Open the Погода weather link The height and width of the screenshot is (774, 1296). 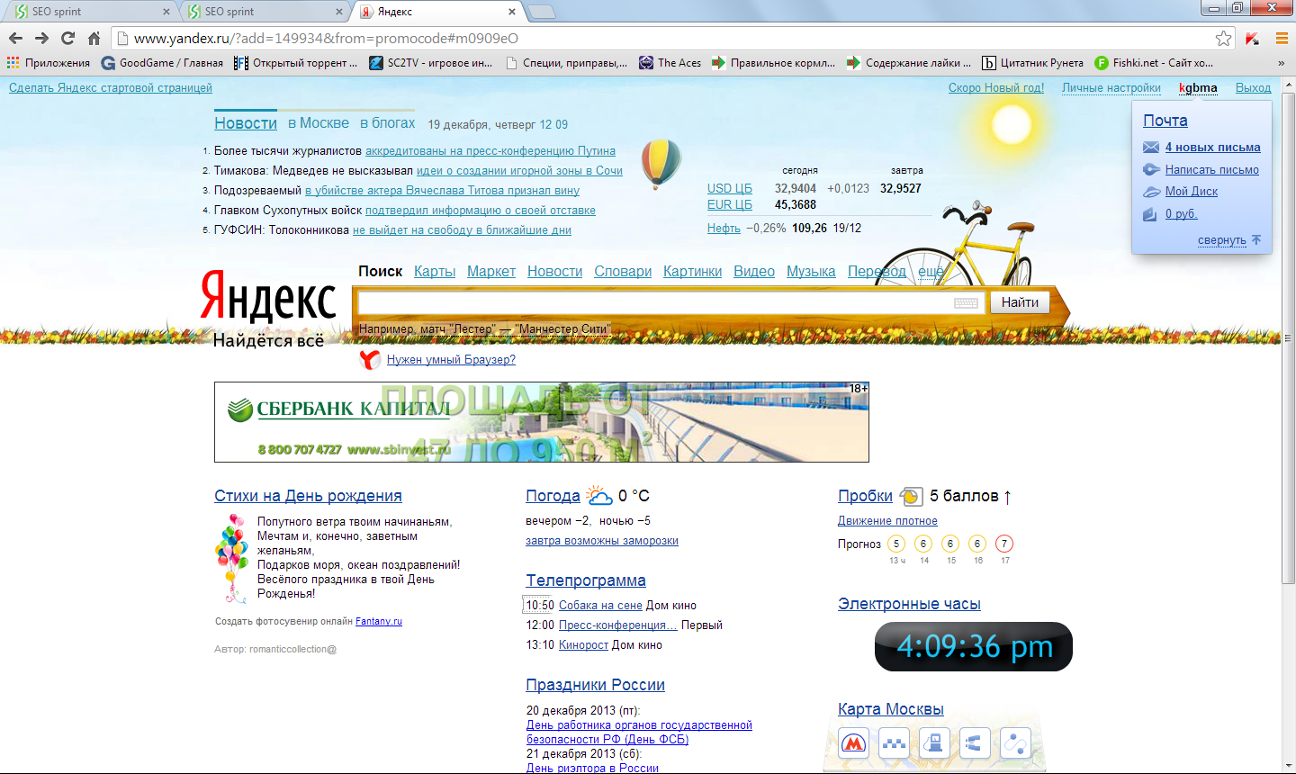(553, 496)
